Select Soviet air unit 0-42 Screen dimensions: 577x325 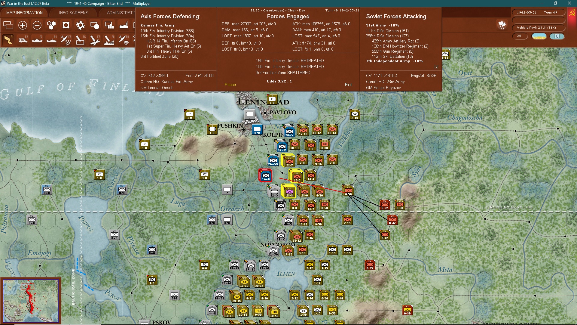tap(385, 235)
